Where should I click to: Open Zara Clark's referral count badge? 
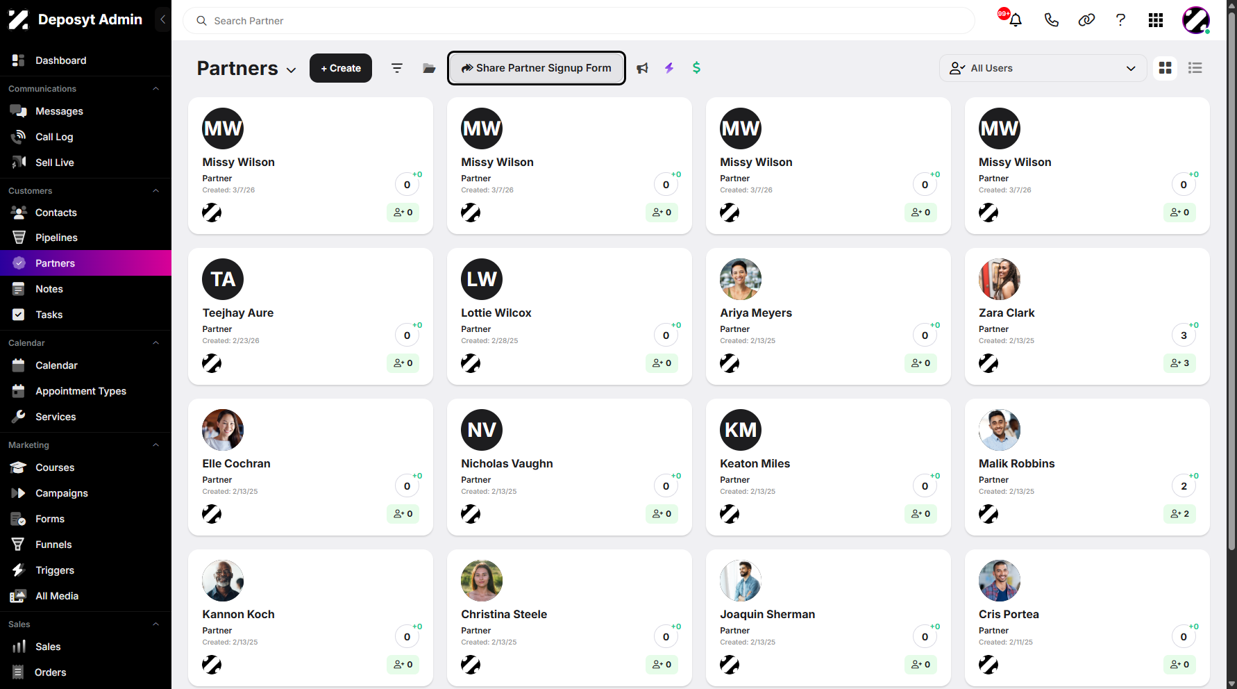(1179, 363)
